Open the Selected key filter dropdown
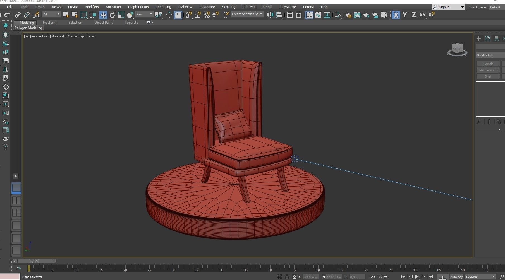Image resolution: width=505 pixels, height=280 pixels. 480,277
